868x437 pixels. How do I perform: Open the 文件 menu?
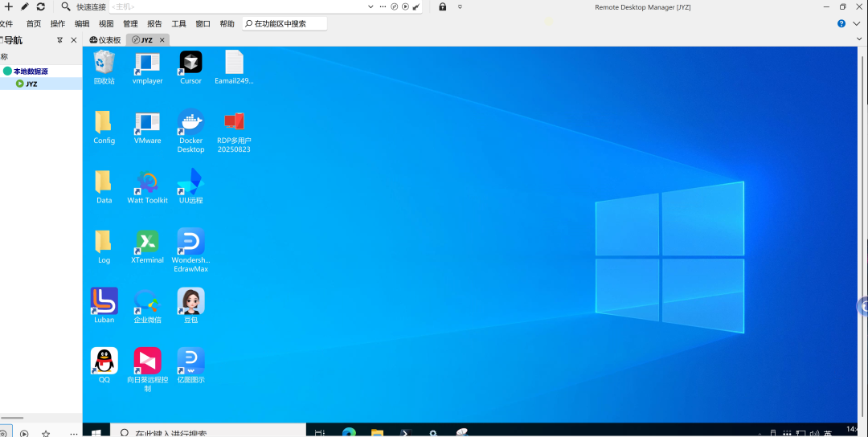click(6, 24)
